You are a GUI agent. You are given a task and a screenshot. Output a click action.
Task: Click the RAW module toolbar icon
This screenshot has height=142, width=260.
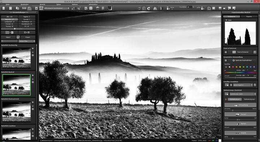tap(24, 8)
